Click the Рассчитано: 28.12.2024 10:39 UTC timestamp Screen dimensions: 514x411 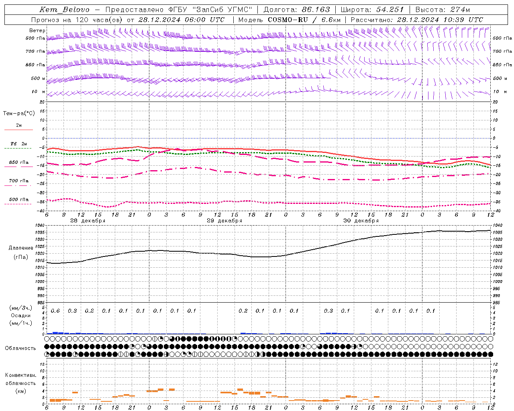tap(417, 20)
